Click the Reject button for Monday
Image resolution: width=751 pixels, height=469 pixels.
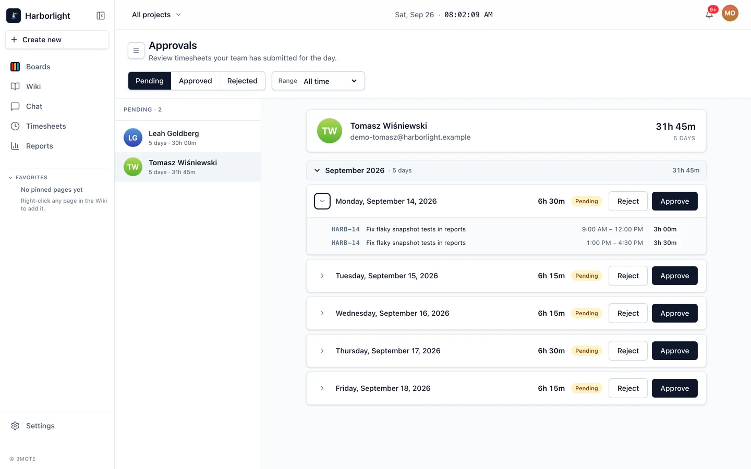[628, 201]
